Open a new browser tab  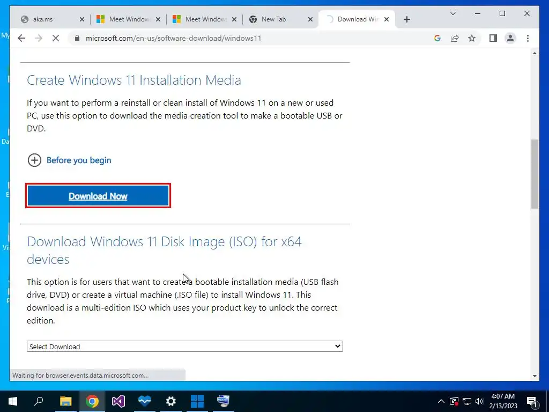point(406,19)
